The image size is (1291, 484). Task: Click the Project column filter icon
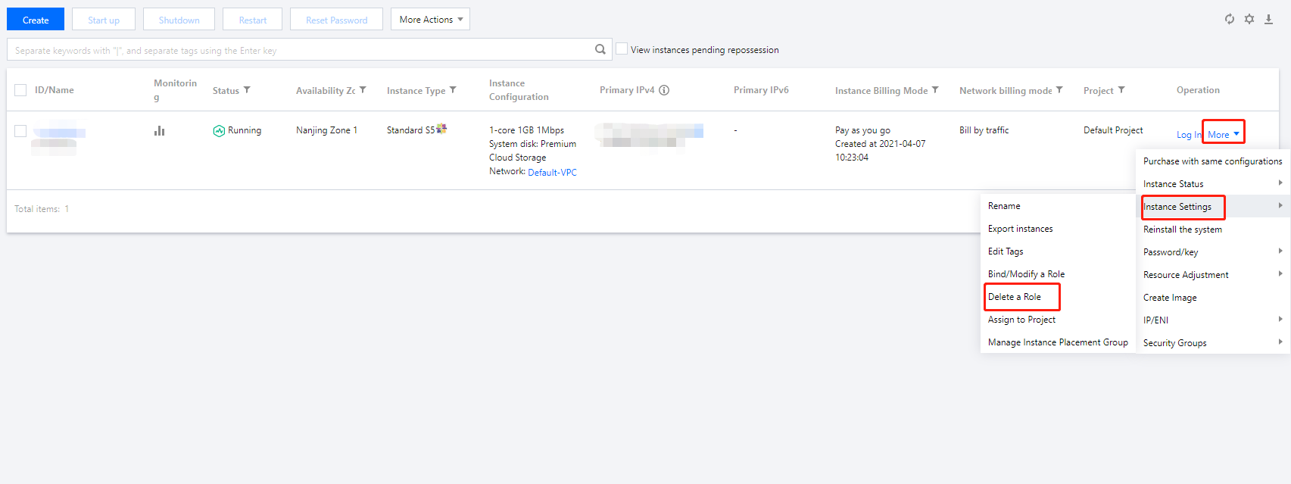pos(1121,90)
